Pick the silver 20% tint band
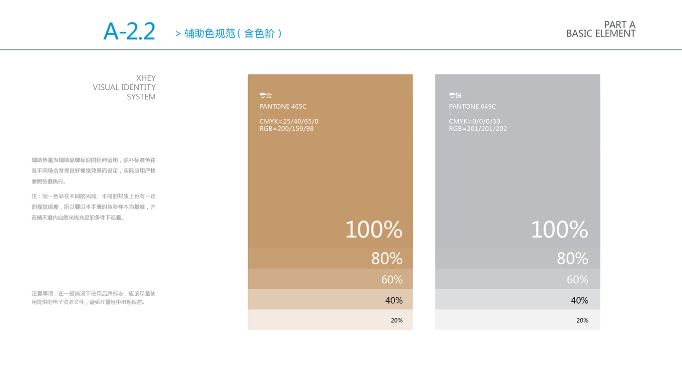This screenshot has width=682, height=383. [517, 320]
